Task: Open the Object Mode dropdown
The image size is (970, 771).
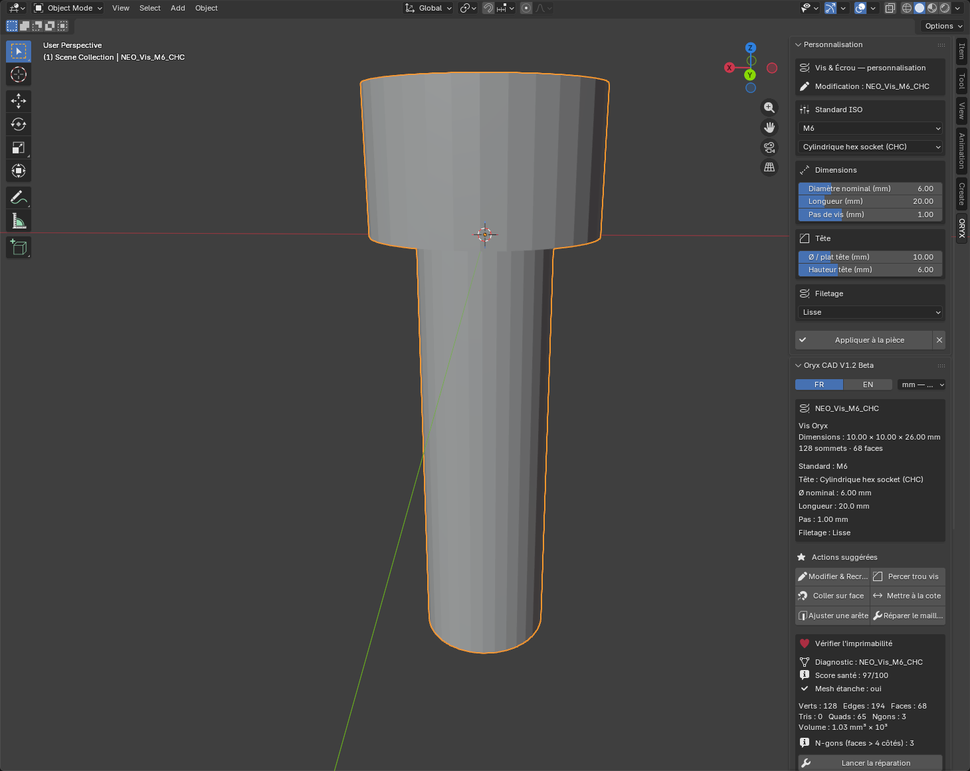Action: pyautogui.click(x=68, y=8)
